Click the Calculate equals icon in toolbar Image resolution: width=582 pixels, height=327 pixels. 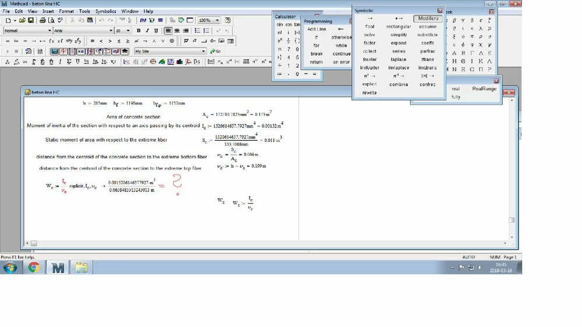160,20
